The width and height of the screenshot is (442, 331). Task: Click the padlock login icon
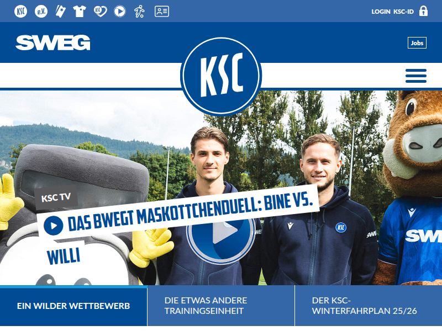[x=423, y=11]
